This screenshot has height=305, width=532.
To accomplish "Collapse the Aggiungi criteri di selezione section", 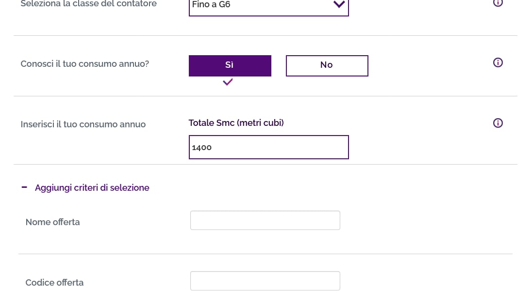I will pos(92,187).
